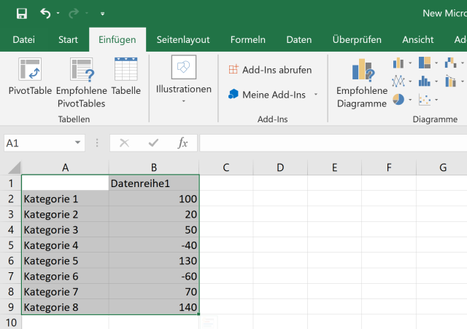The width and height of the screenshot is (467, 329).
Task: Expand the column chart dropdown arrow
Action: [x=410, y=63]
